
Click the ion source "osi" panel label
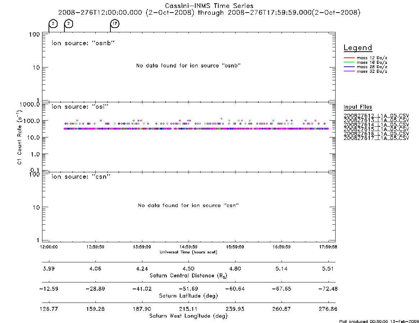click(80, 107)
